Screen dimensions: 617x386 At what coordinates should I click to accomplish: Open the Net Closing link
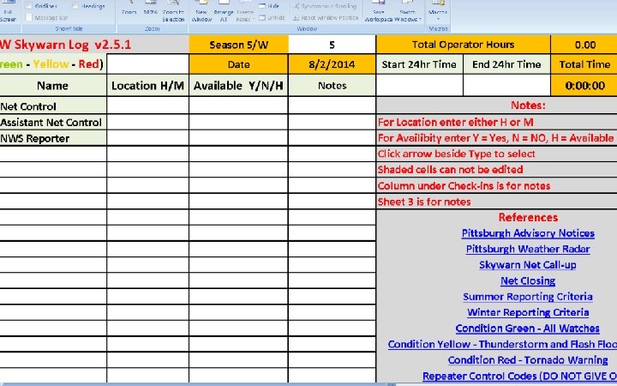tap(528, 280)
